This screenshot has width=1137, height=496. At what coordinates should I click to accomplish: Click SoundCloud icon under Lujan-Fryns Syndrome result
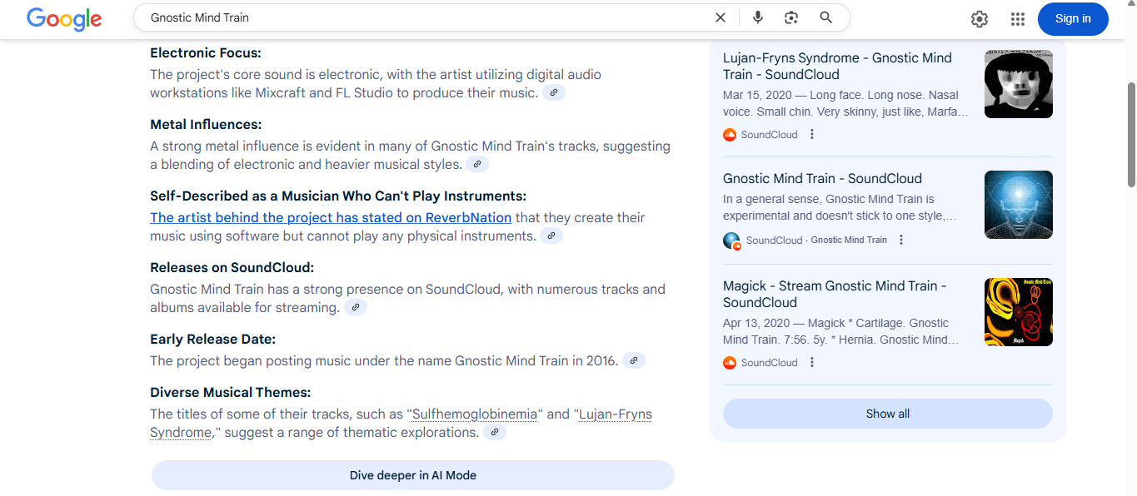[730, 134]
